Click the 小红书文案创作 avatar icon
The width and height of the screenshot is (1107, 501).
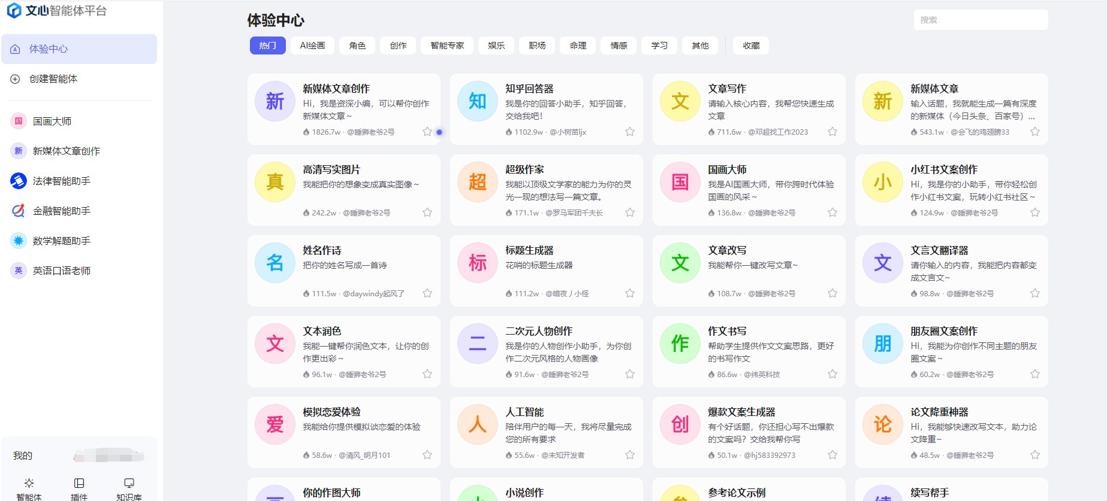coord(883,182)
